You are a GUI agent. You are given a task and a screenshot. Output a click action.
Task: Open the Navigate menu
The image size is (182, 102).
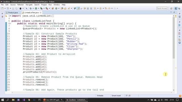(x=29, y=5)
